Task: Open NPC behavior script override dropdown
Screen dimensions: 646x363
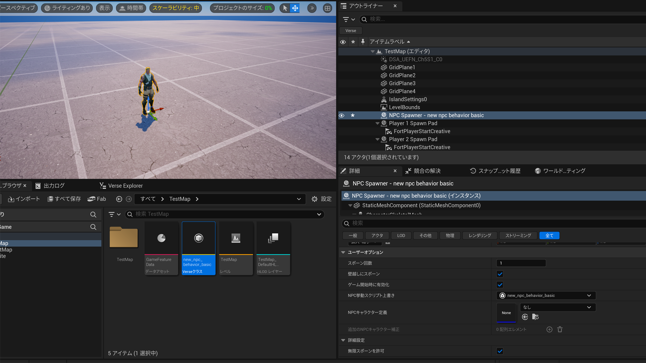Action: click(x=546, y=295)
